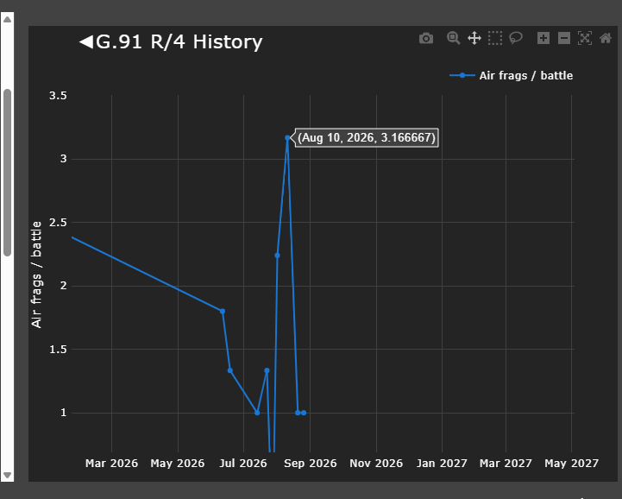Viewport: 622px width, 499px height.
Task: Click the 'Mar 2026' x-axis label
Action: [111, 464]
